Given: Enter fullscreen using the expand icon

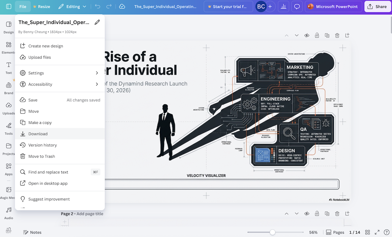Looking at the screenshot, I should [377, 232].
